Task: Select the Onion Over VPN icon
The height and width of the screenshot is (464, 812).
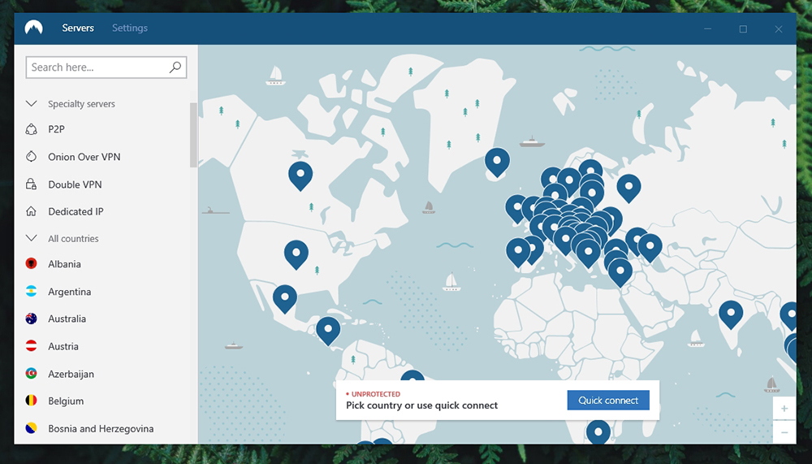Action: [31, 157]
